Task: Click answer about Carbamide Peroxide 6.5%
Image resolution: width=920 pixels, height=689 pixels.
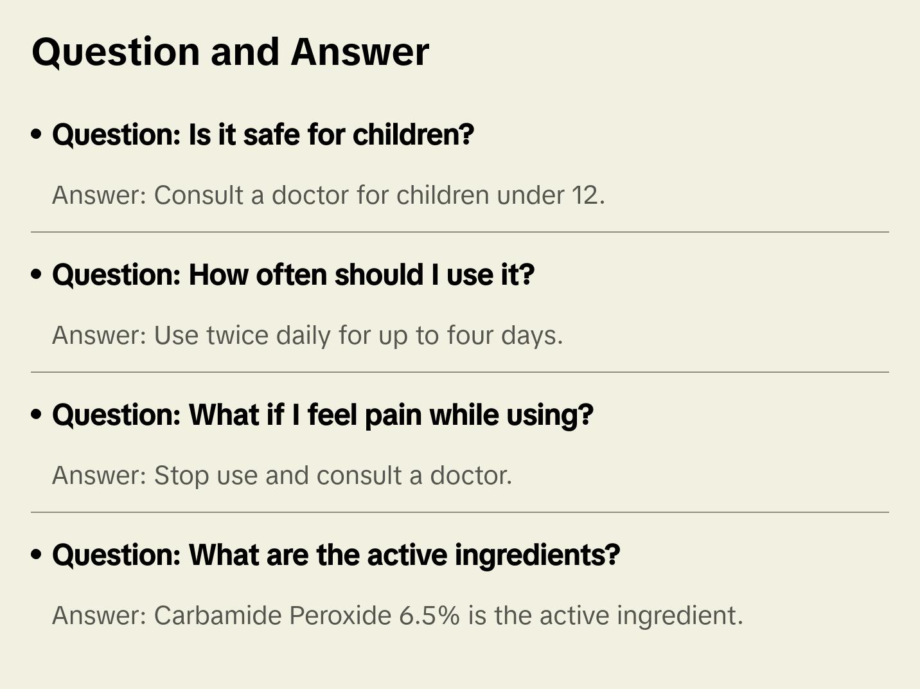Action: pos(397,616)
